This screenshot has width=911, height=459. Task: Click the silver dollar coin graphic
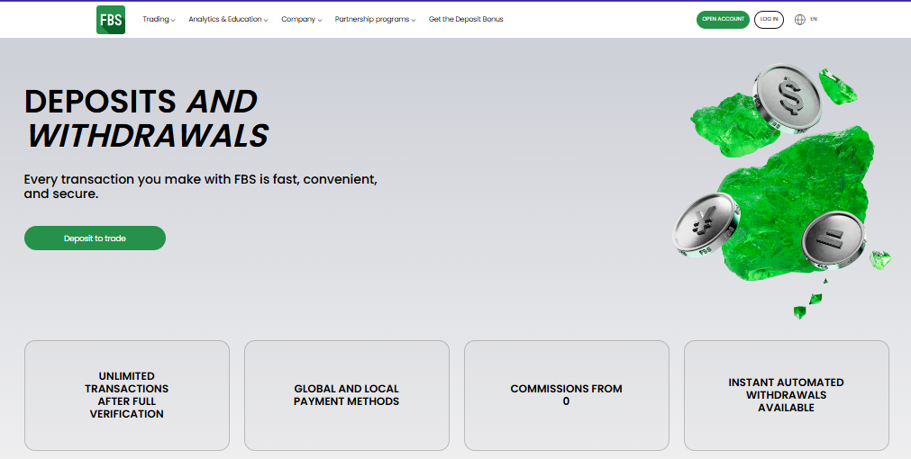(x=788, y=97)
